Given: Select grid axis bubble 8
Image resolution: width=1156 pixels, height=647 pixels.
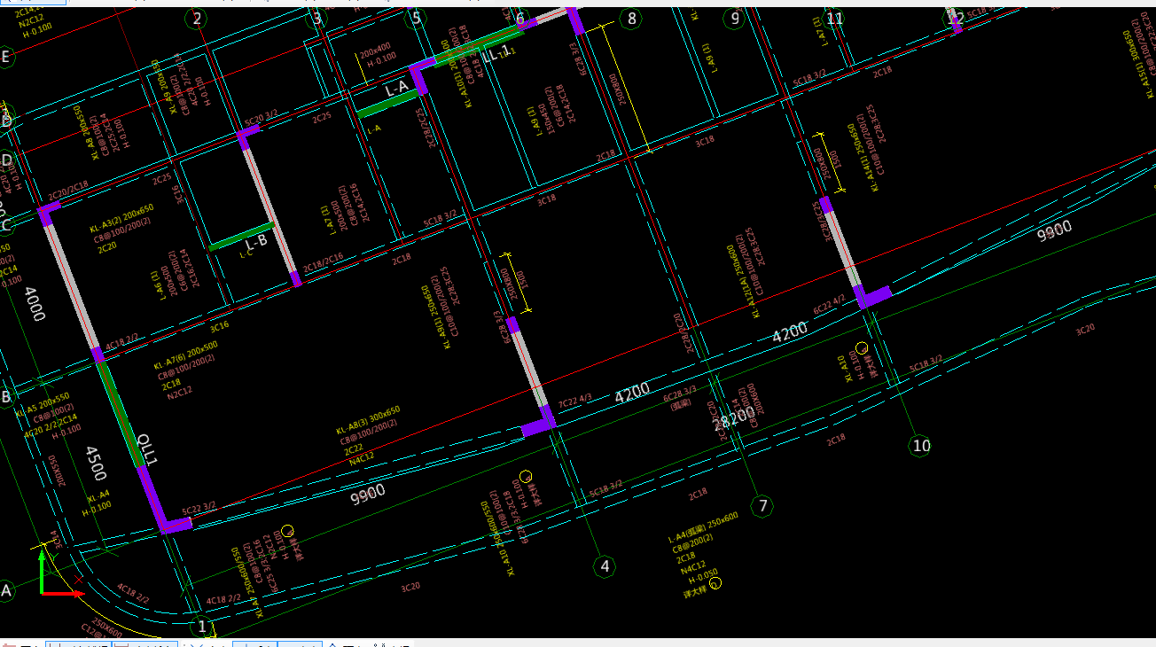Looking at the screenshot, I should click(x=630, y=19).
